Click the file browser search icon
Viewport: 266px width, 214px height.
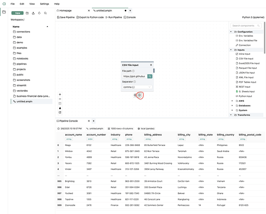tap(45, 13)
